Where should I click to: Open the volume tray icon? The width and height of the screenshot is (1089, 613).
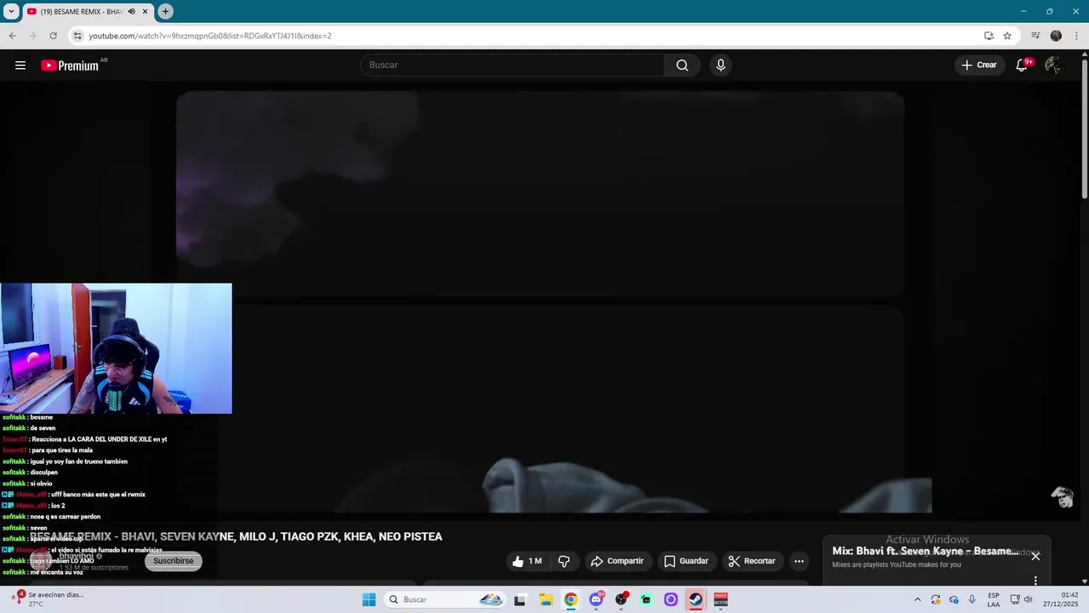[x=1029, y=599]
